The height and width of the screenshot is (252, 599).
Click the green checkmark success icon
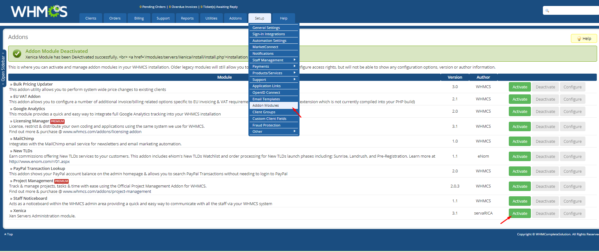pos(17,54)
